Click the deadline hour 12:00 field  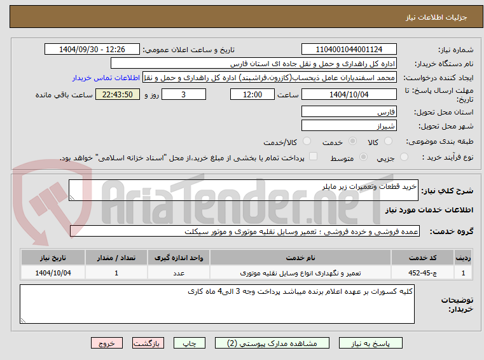click(252, 95)
